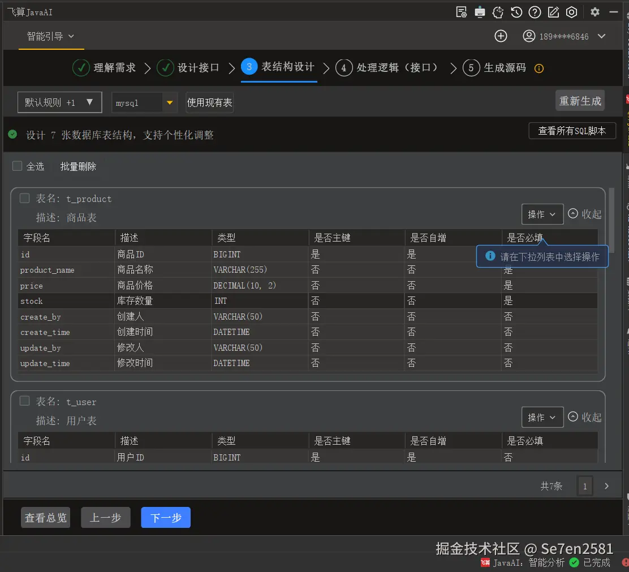The width and height of the screenshot is (629, 572).
Task: Open the history clock icon
Action: pyautogui.click(x=516, y=12)
